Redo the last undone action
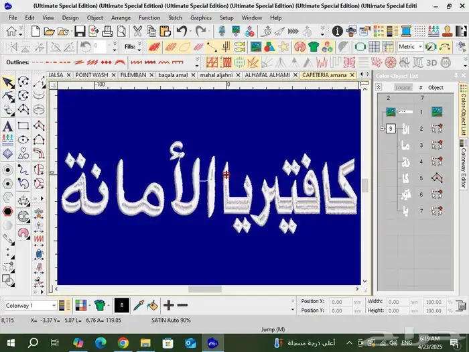The image size is (469, 352). click(200, 31)
